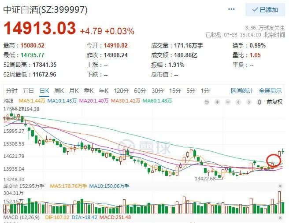Image resolution: width=293 pixels, height=223 pixels.
Task: Click the +0.03% change percentage
Action: (119, 31)
